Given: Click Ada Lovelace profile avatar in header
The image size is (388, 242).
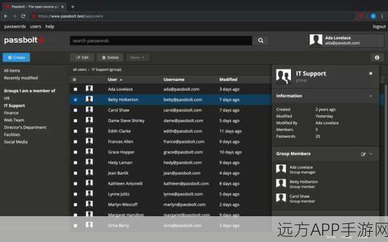Looking at the screenshot, I should tap(316, 40).
